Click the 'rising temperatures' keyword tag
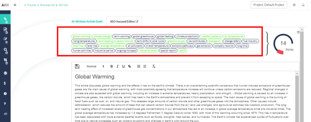This screenshot has width=311, height=122. click(84, 41)
